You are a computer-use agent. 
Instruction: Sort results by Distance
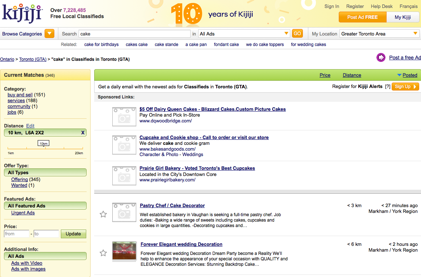coord(352,75)
